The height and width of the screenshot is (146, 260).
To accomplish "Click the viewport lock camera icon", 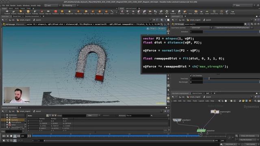I will pos(147,28).
